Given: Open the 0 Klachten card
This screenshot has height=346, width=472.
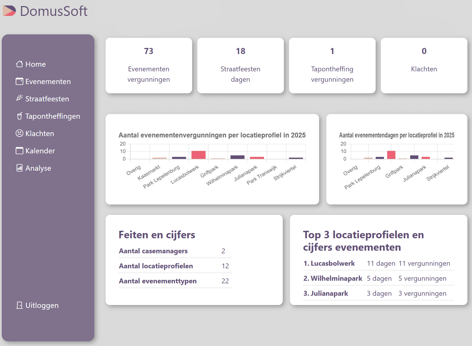Looking at the screenshot, I should 424,66.
